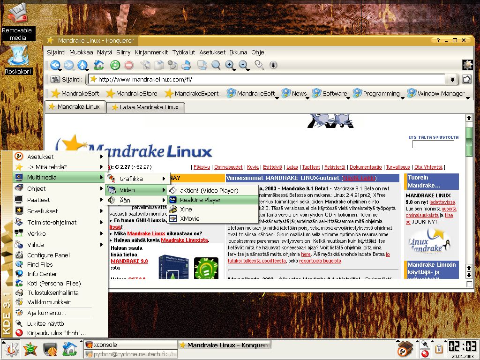Expand the Programming bookmark folder
The height and width of the screenshot is (360, 480).
pos(378,94)
